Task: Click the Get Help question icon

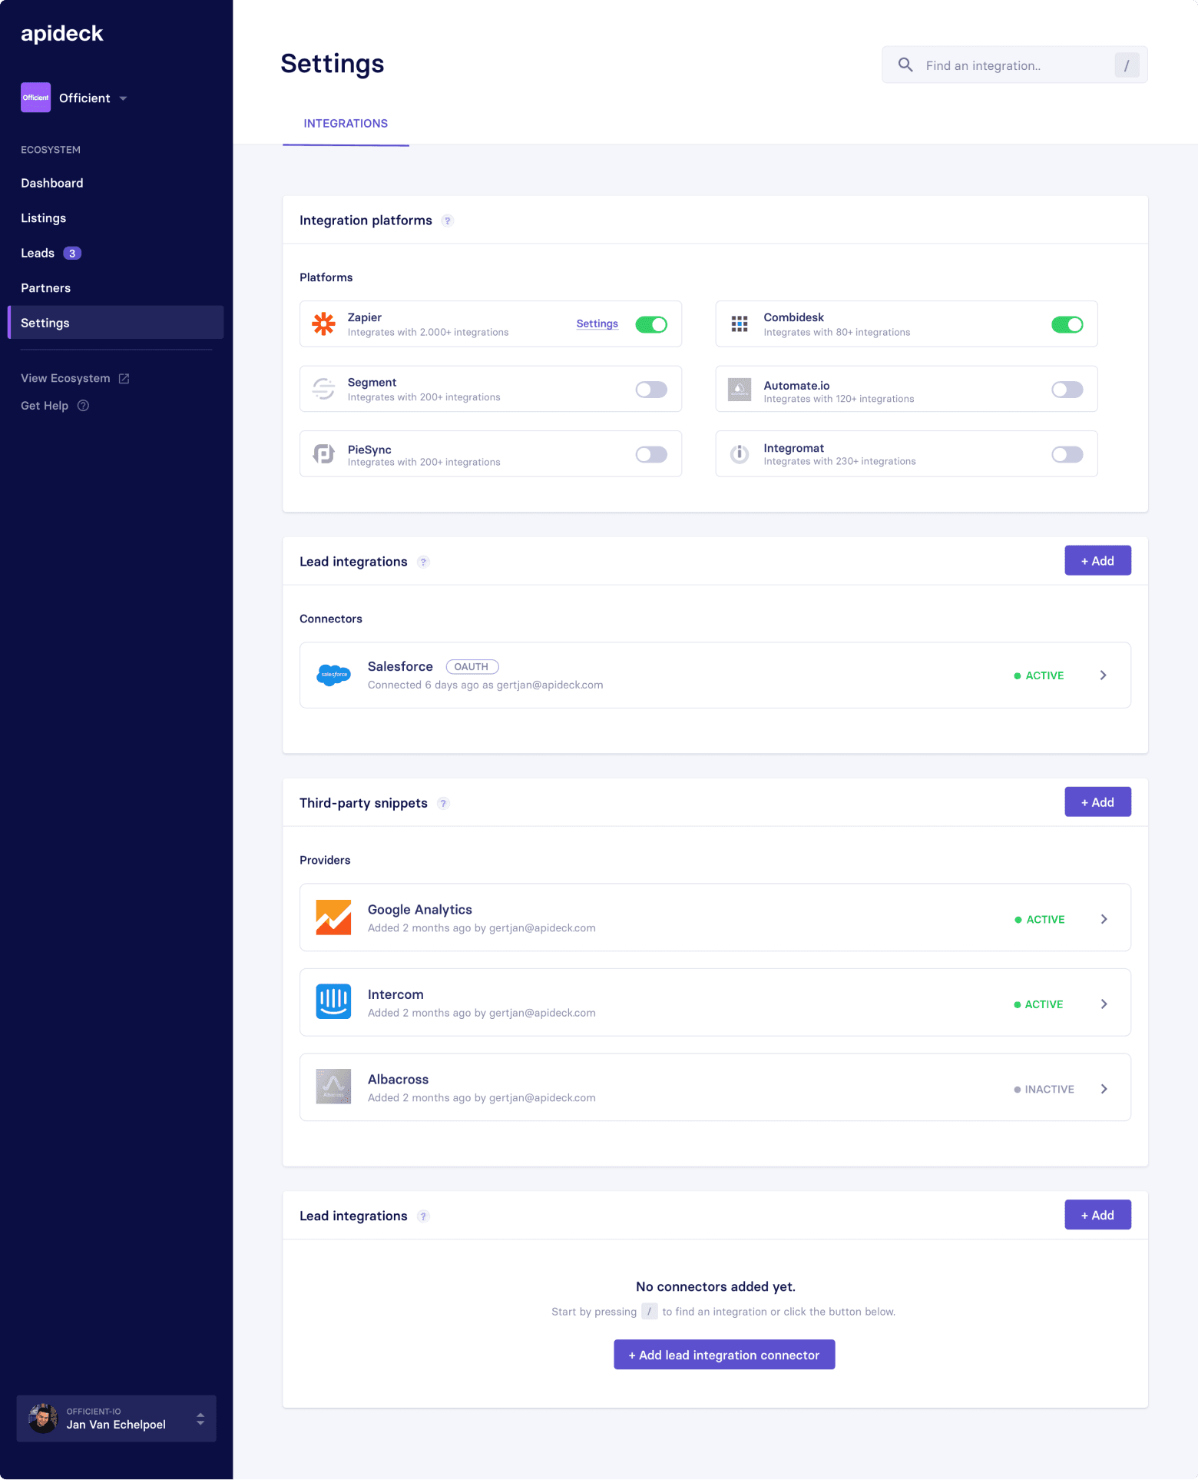Action: [84, 406]
